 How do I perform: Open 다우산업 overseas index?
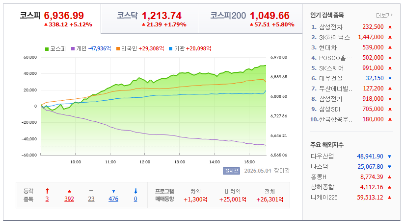point(322,156)
